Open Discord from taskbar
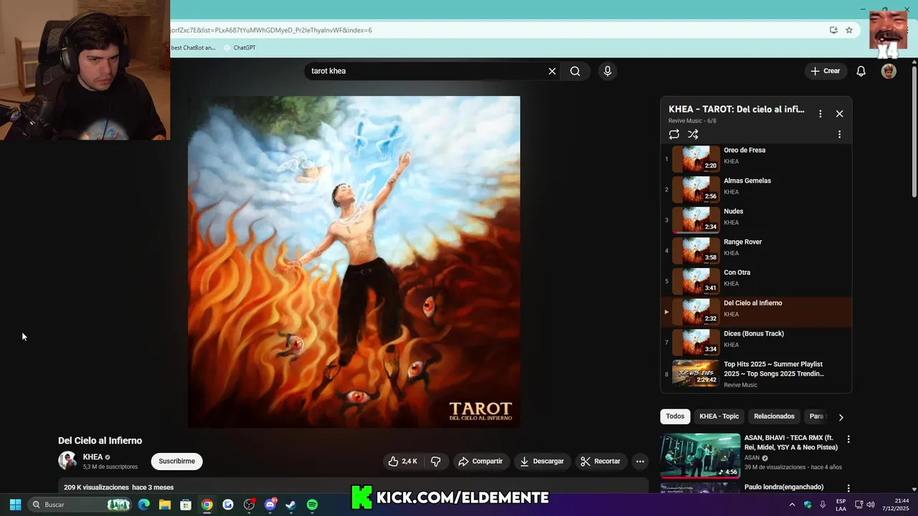Screen dimensions: 918x516 tap(270, 505)
